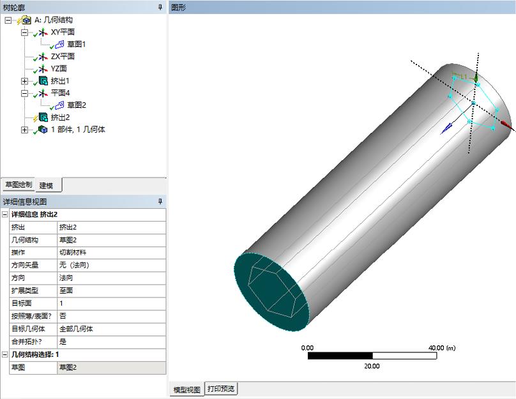Click the 扩展类型 至面 value cell
Image resolution: width=516 pixels, height=399 pixels.
point(110,290)
